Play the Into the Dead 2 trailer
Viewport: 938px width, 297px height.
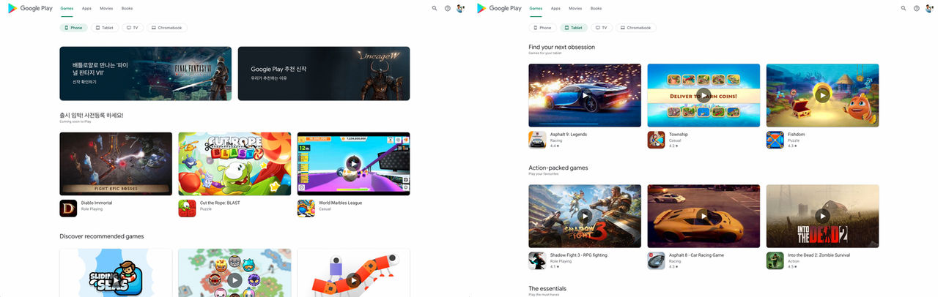point(822,216)
